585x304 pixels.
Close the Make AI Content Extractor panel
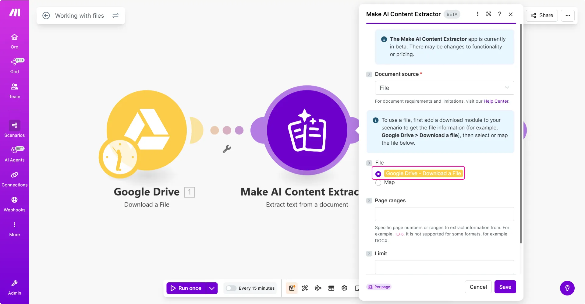[511, 14]
